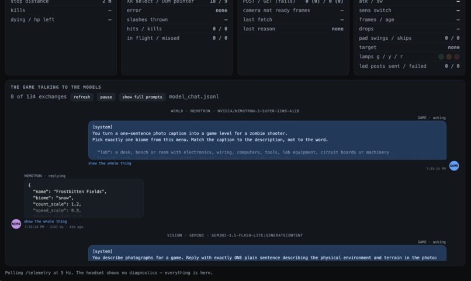Click the last fetch row
Image resolution: width=471 pixels, height=281 pixels.
[x=293, y=19]
